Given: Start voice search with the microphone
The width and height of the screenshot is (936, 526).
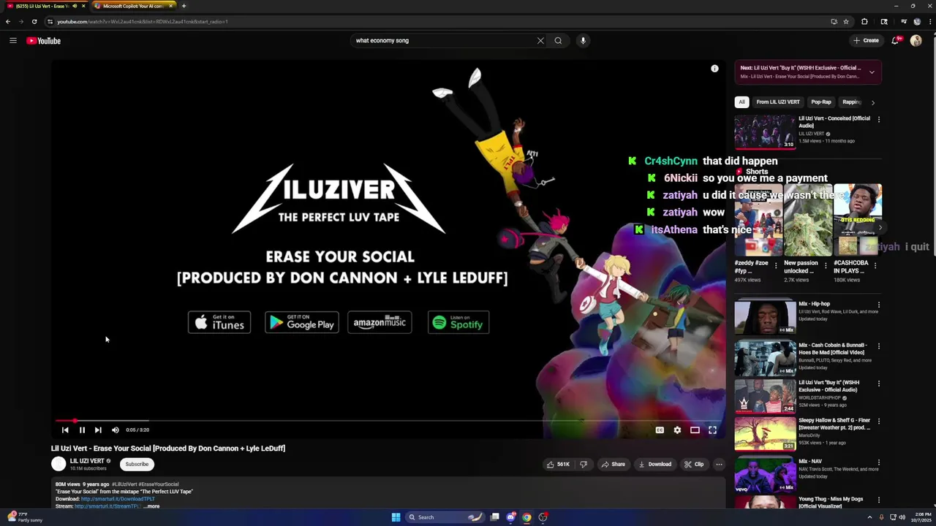Looking at the screenshot, I should [x=583, y=41].
